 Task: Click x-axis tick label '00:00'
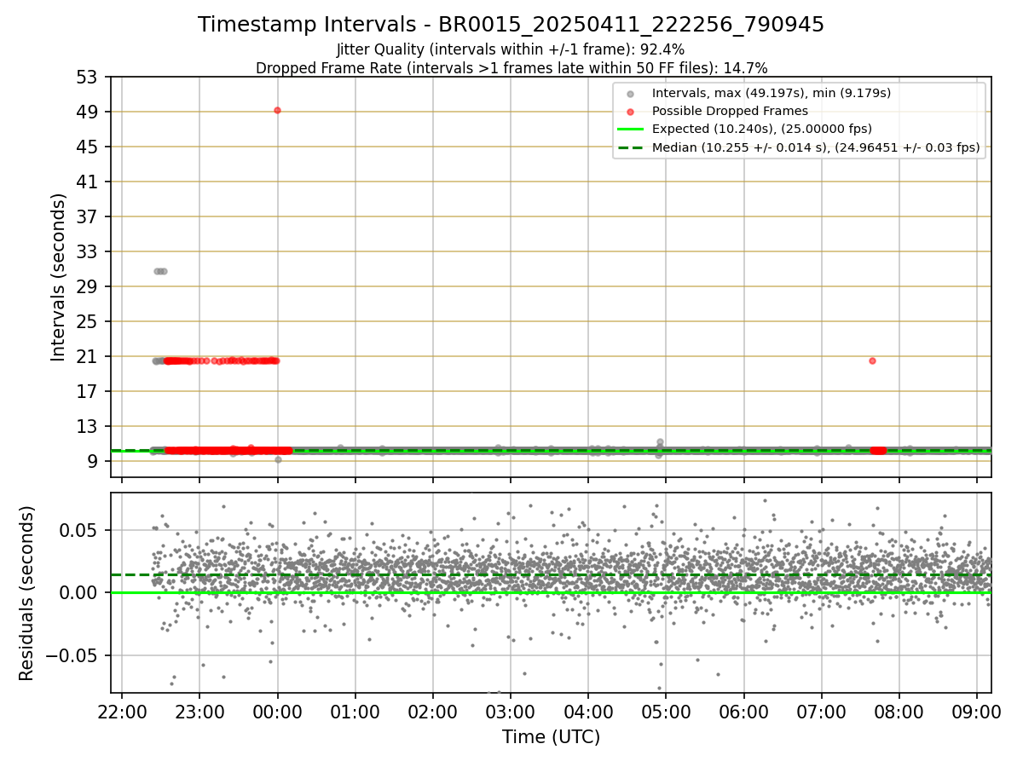pos(277,711)
